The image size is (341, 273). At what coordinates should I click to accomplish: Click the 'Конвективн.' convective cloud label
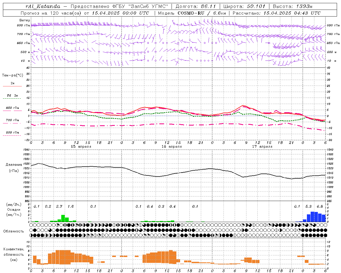coord(14,249)
